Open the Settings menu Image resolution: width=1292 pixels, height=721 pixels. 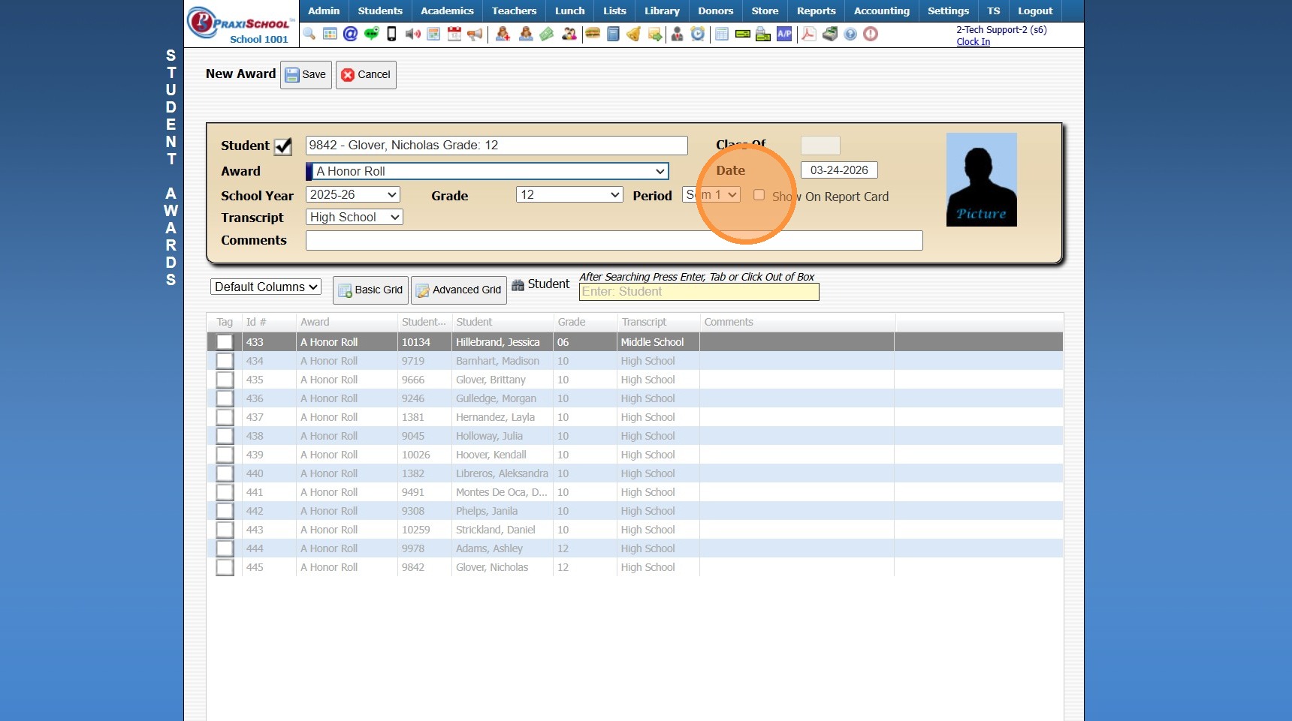point(949,11)
